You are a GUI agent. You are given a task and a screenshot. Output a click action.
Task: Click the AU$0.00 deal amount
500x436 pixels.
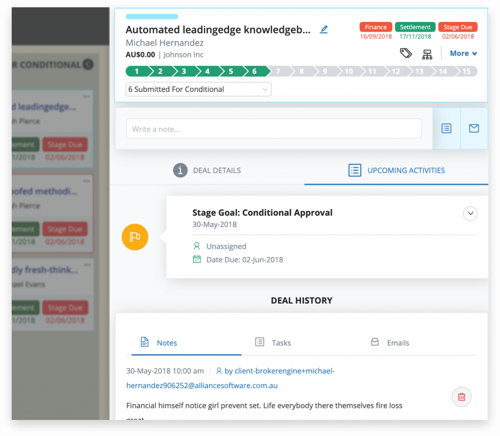[x=140, y=55]
